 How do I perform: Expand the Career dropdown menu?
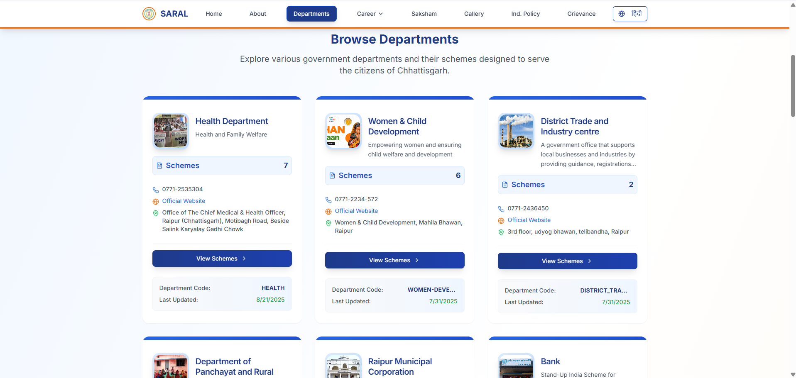370,14
